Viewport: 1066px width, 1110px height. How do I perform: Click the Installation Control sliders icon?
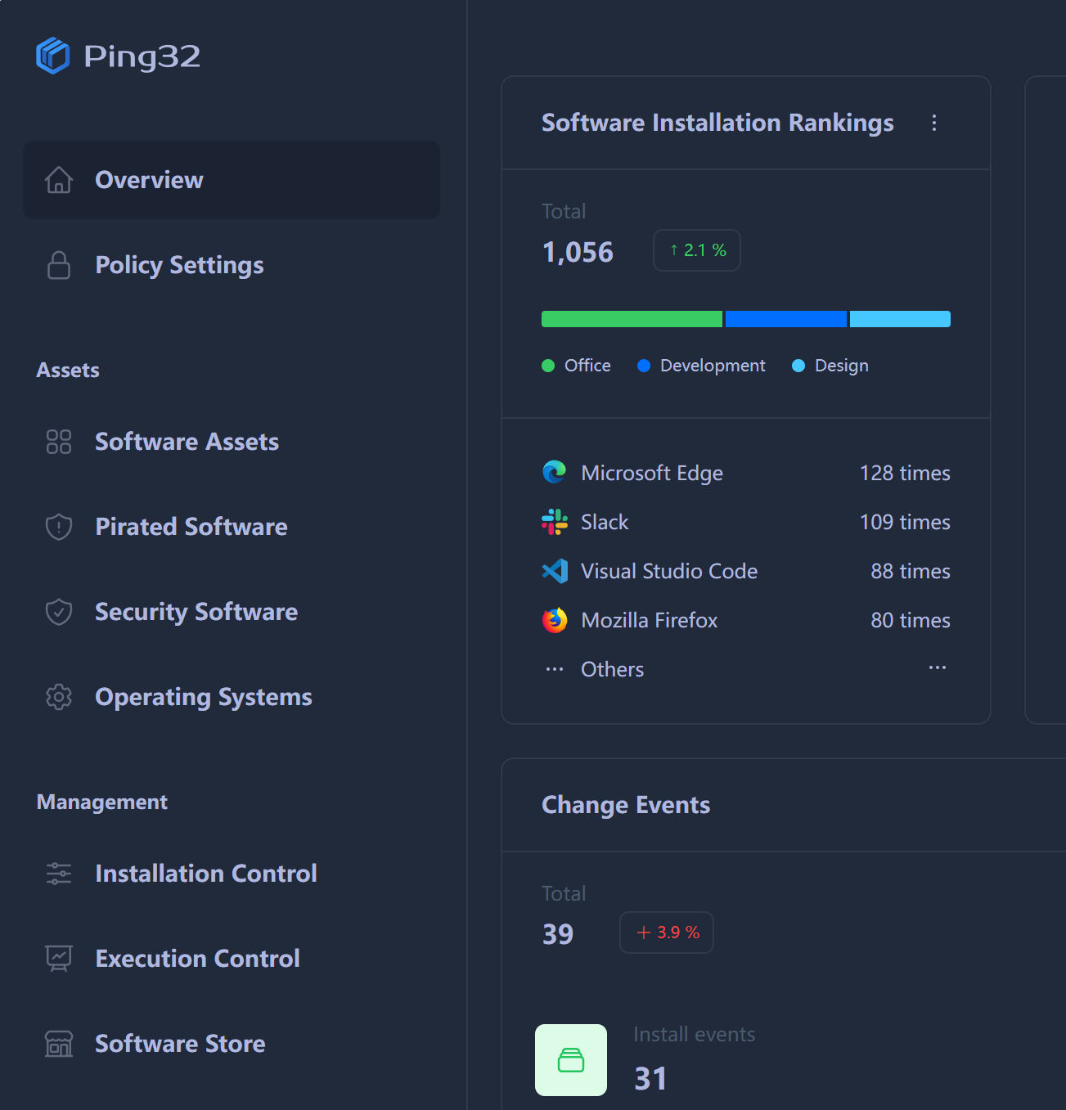pyautogui.click(x=59, y=874)
